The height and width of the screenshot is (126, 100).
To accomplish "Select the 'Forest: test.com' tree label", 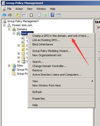I will tap(22, 25).
